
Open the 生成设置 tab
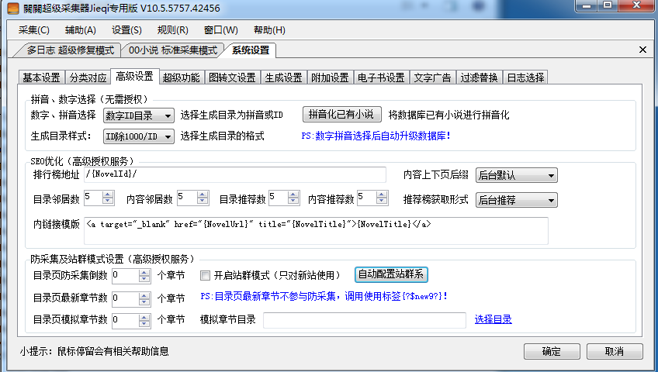(284, 77)
